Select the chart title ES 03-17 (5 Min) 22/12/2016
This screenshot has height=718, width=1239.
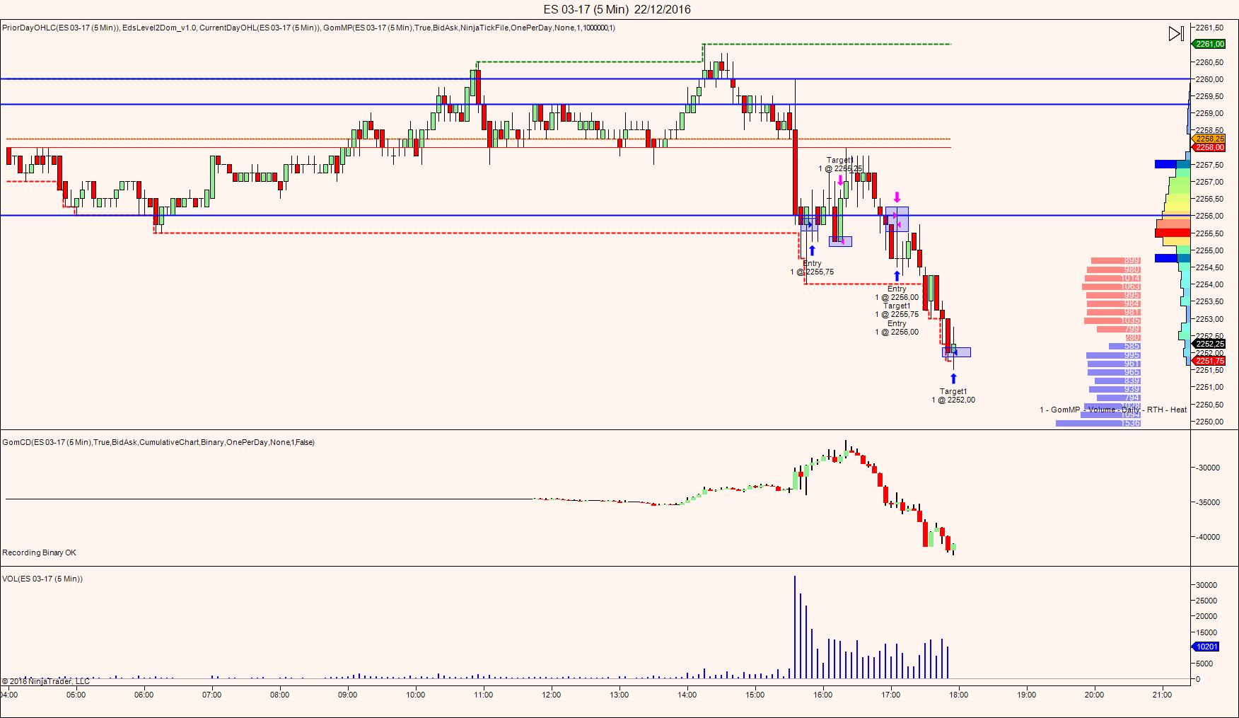[617, 9]
